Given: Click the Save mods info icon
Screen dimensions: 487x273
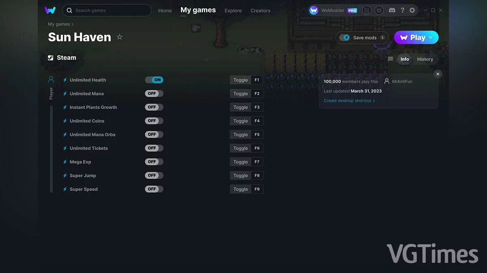Looking at the screenshot, I should tap(382, 38).
